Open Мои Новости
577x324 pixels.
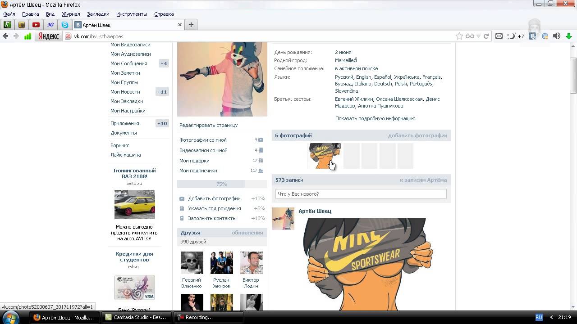125,92
